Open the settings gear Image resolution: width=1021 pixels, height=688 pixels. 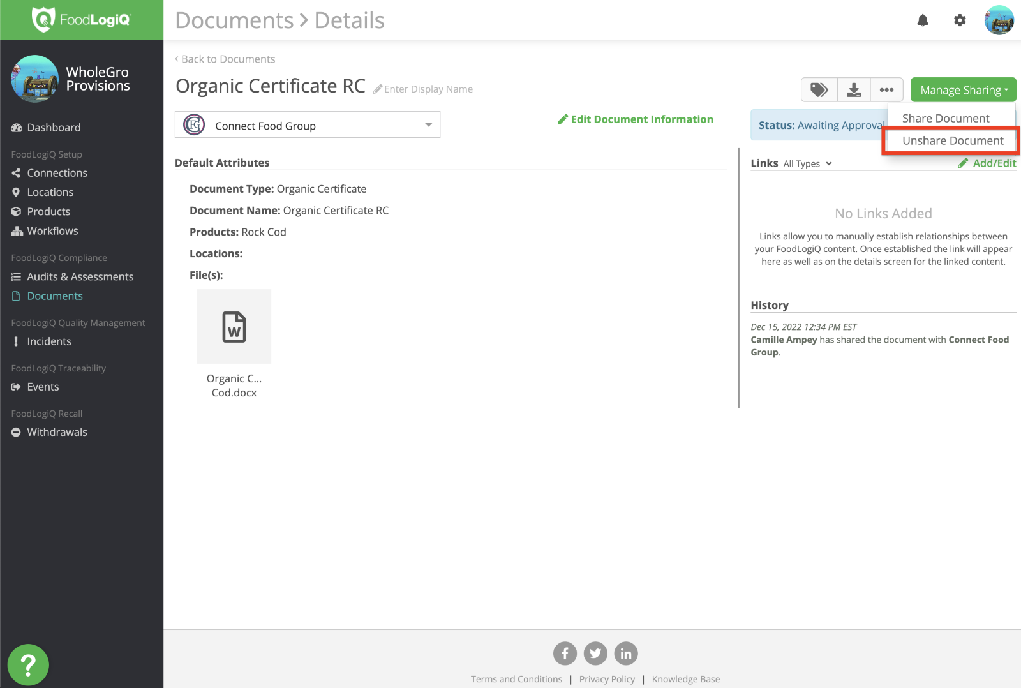[960, 20]
